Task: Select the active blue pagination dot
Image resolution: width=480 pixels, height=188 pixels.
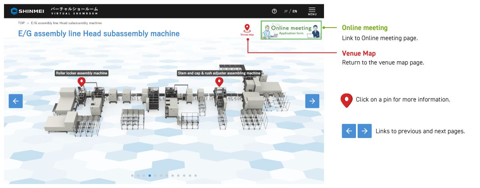Action: (150, 175)
